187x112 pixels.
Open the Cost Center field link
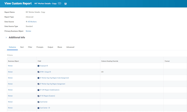click(x=43, y=102)
